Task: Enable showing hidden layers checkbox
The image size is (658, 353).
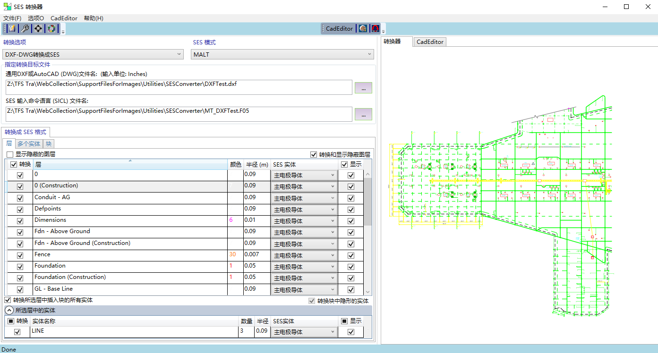Action: (x=10, y=154)
